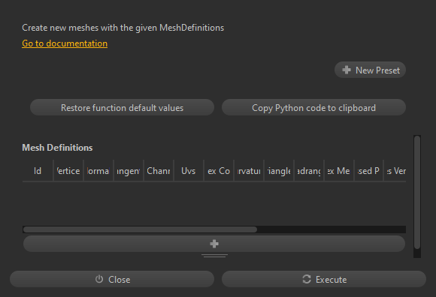The height and width of the screenshot is (297, 436).
Task: Select the Channels column header
Action: [x=159, y=171]
